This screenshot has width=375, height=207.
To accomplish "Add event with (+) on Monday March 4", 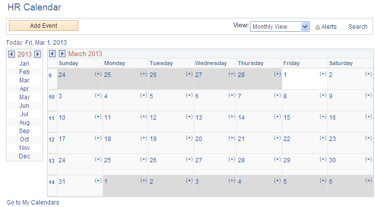I will pyautogui.click(x=144, y=95).
